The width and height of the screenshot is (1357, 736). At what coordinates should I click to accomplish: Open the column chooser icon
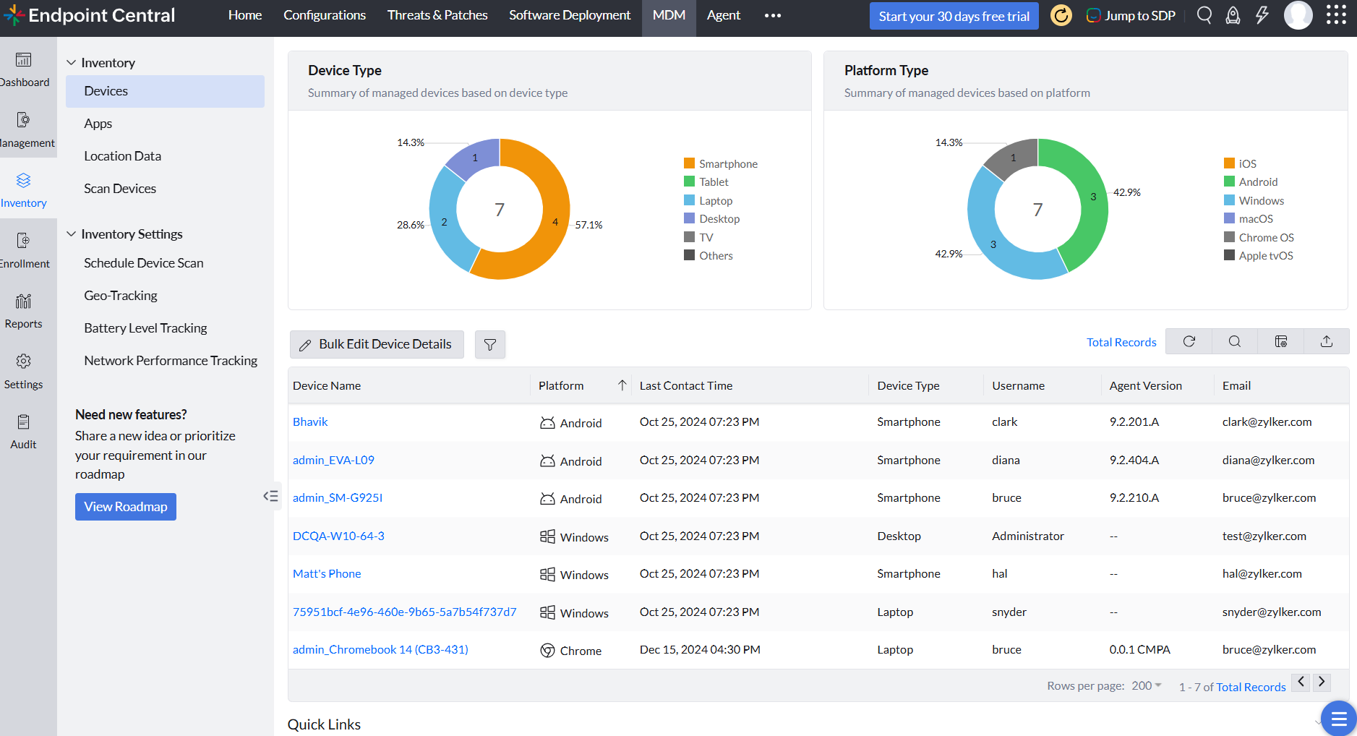(1281, 341)
